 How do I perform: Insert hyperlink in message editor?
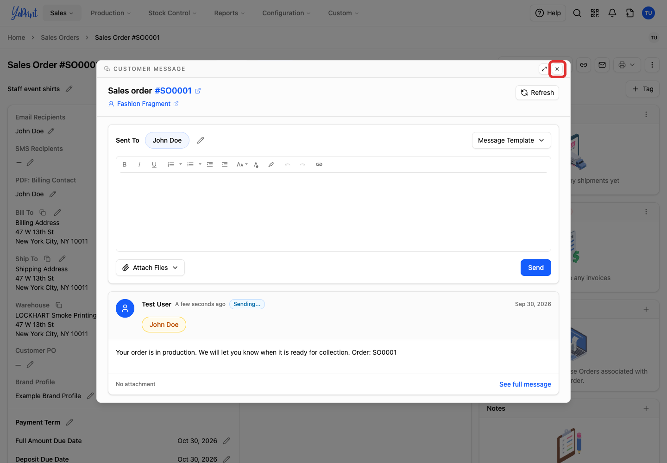click(x=319, y=164)
